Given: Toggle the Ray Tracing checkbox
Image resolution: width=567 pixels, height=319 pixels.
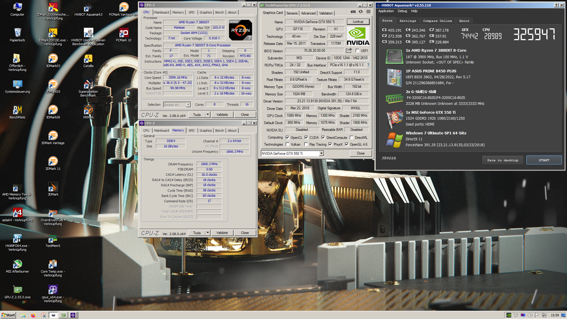Looking at the screenshot, I should point(306,144).
